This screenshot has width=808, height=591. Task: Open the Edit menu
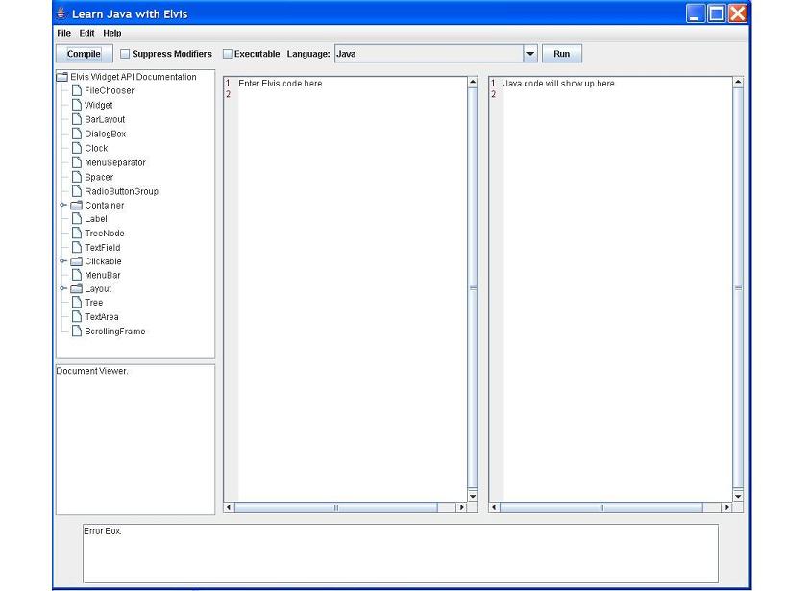[86, 32]
